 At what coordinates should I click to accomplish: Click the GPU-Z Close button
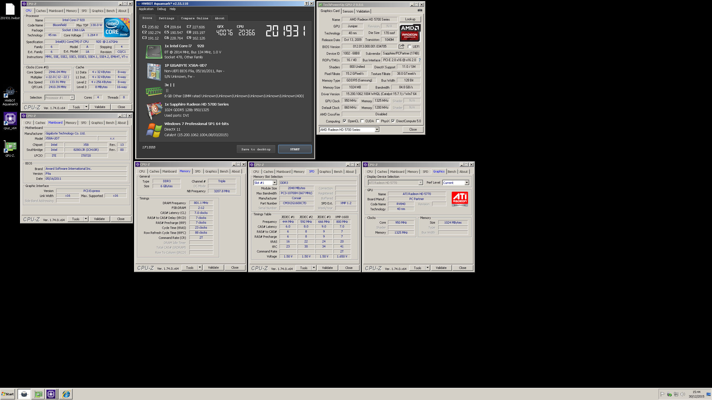point(413,129)
